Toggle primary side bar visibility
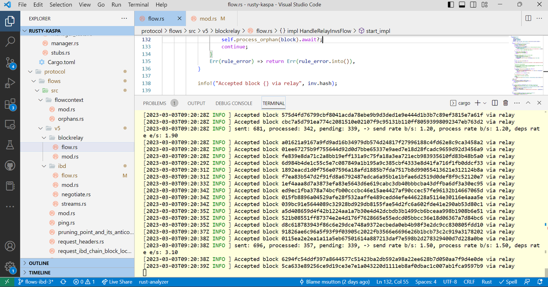Viewport: 548px width, 287px height. tap(451, 5)
